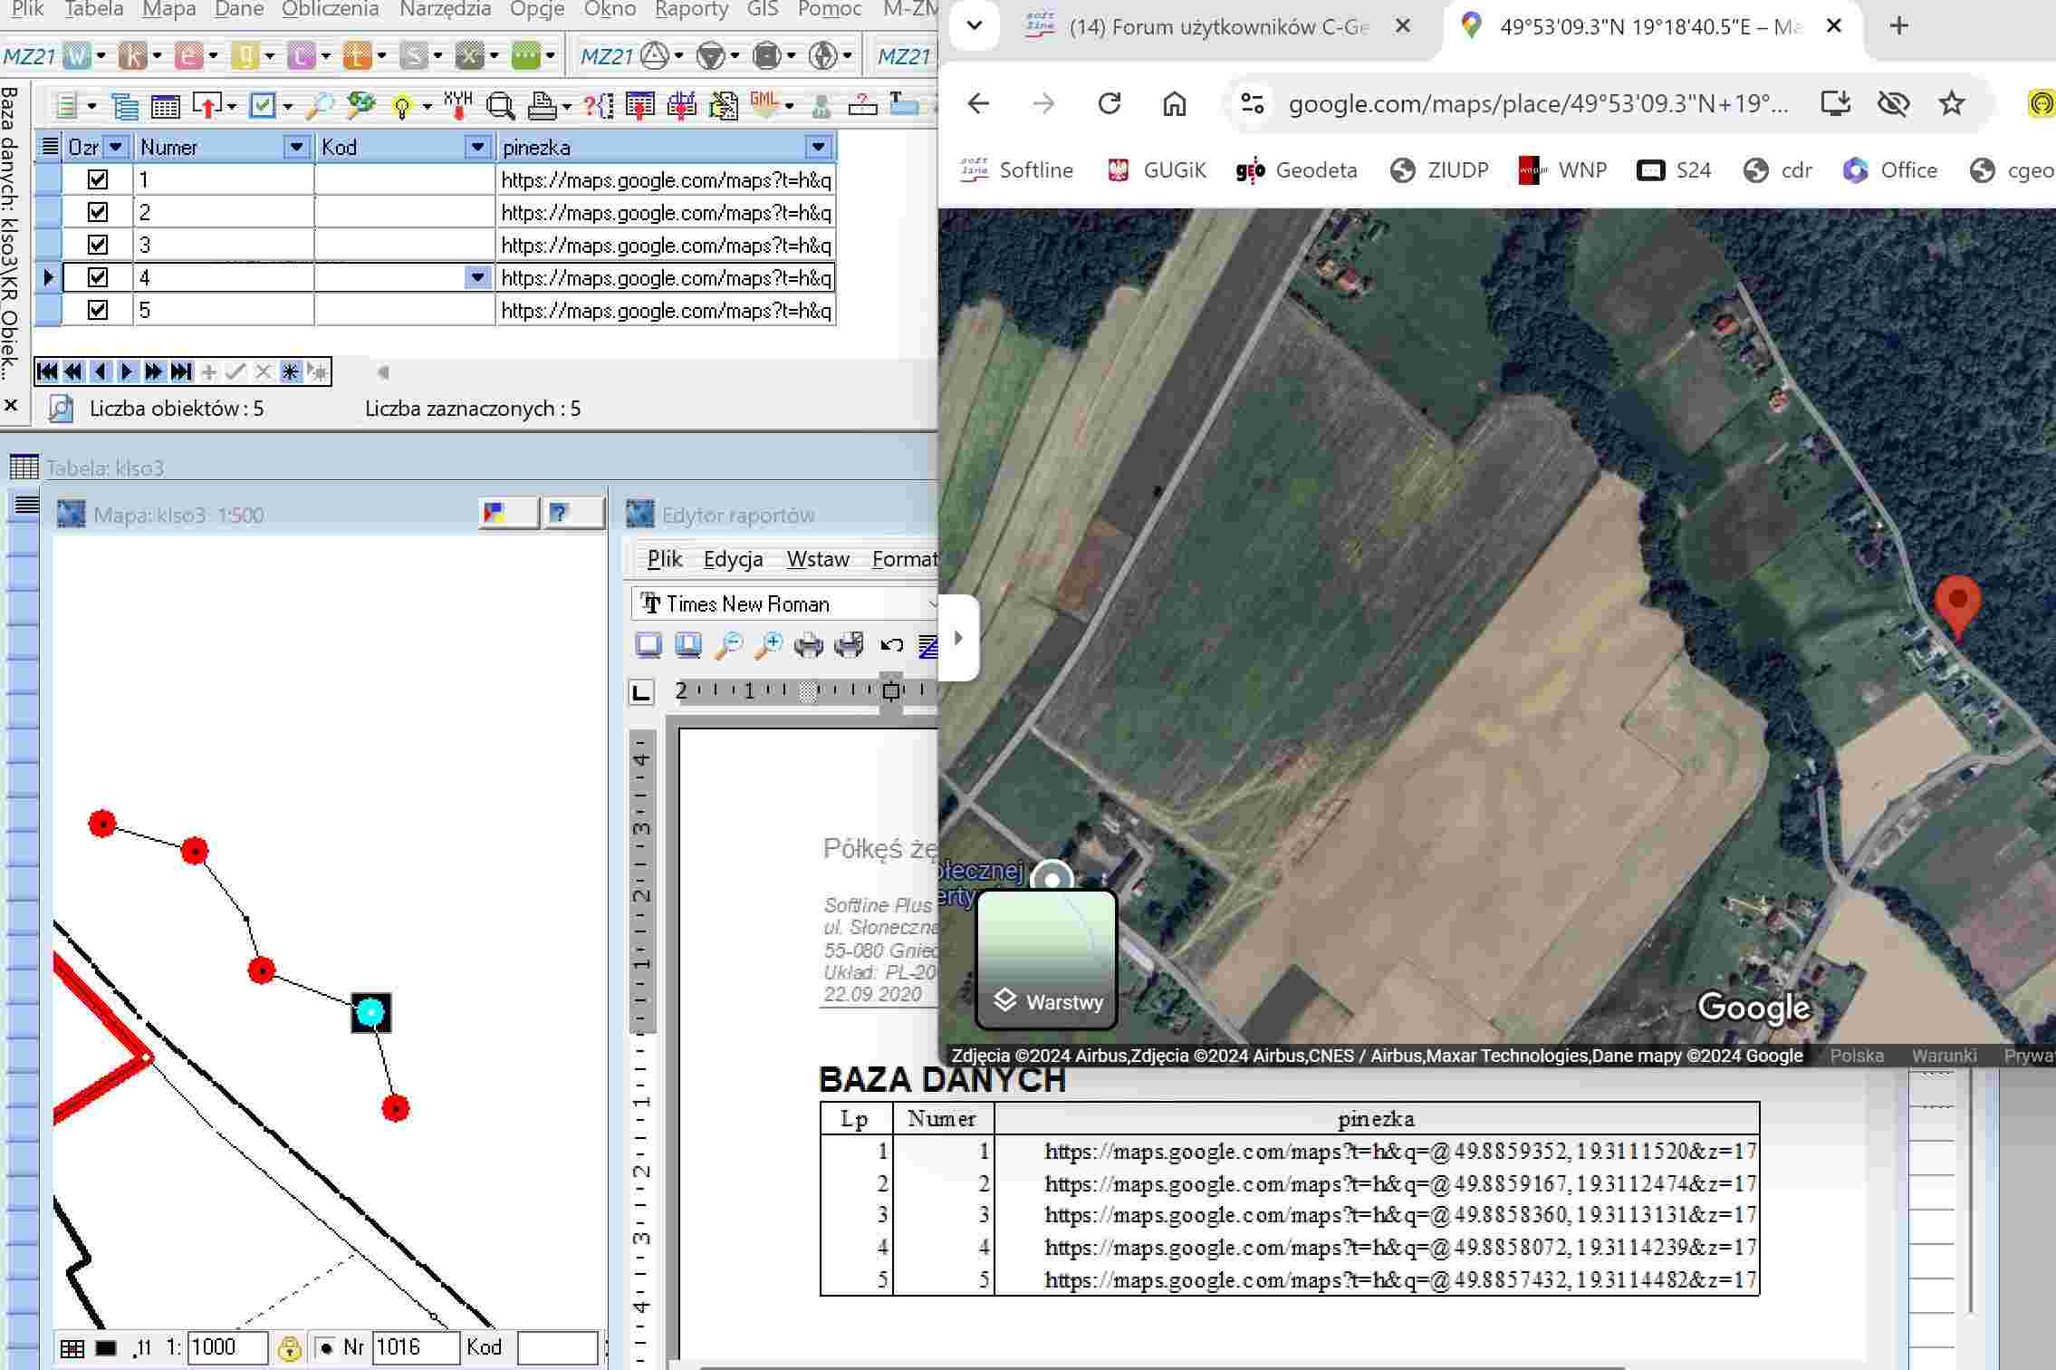The width and height of the screenshot is (2056, 1370).
Task: Click the tree structure icon in database toolbar
Action: click(x=125, y=106)
